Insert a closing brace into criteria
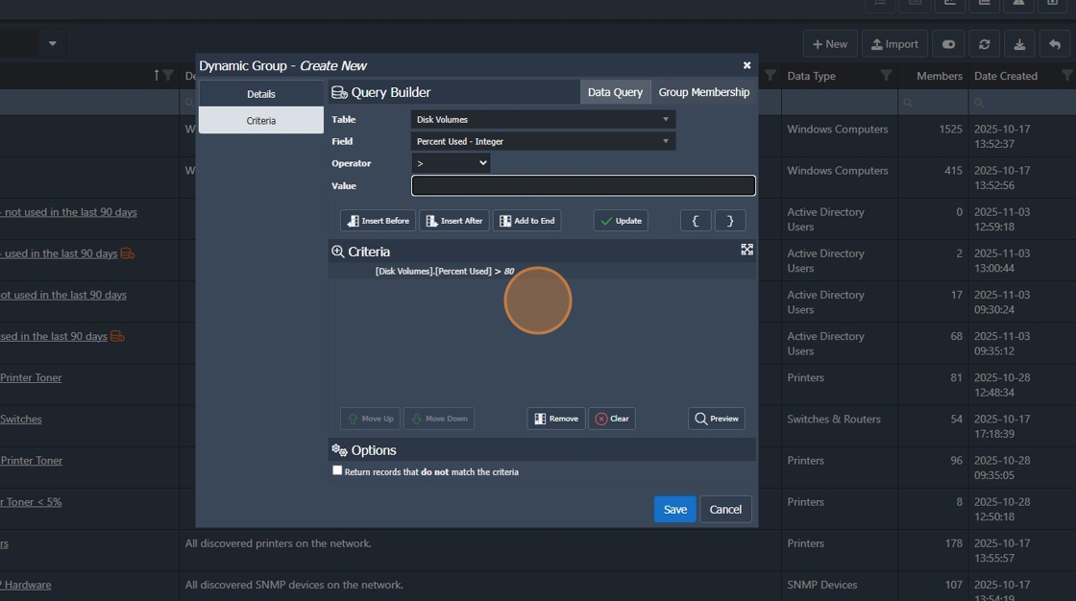Viewport: 1076px width, 601px height. pos(730,221)
